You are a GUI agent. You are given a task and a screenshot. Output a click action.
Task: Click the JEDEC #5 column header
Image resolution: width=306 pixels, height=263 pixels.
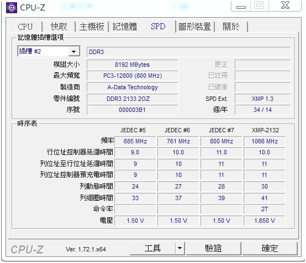[x=133, y=130]
